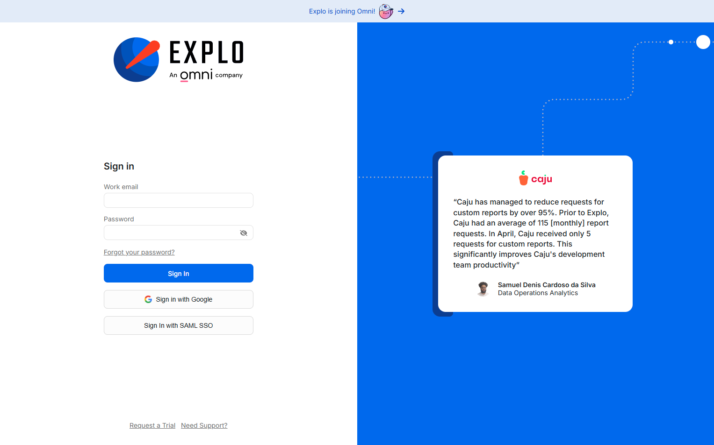Click the Work email input field
This screenshot has width=714, height=445.
click(178, 200)
